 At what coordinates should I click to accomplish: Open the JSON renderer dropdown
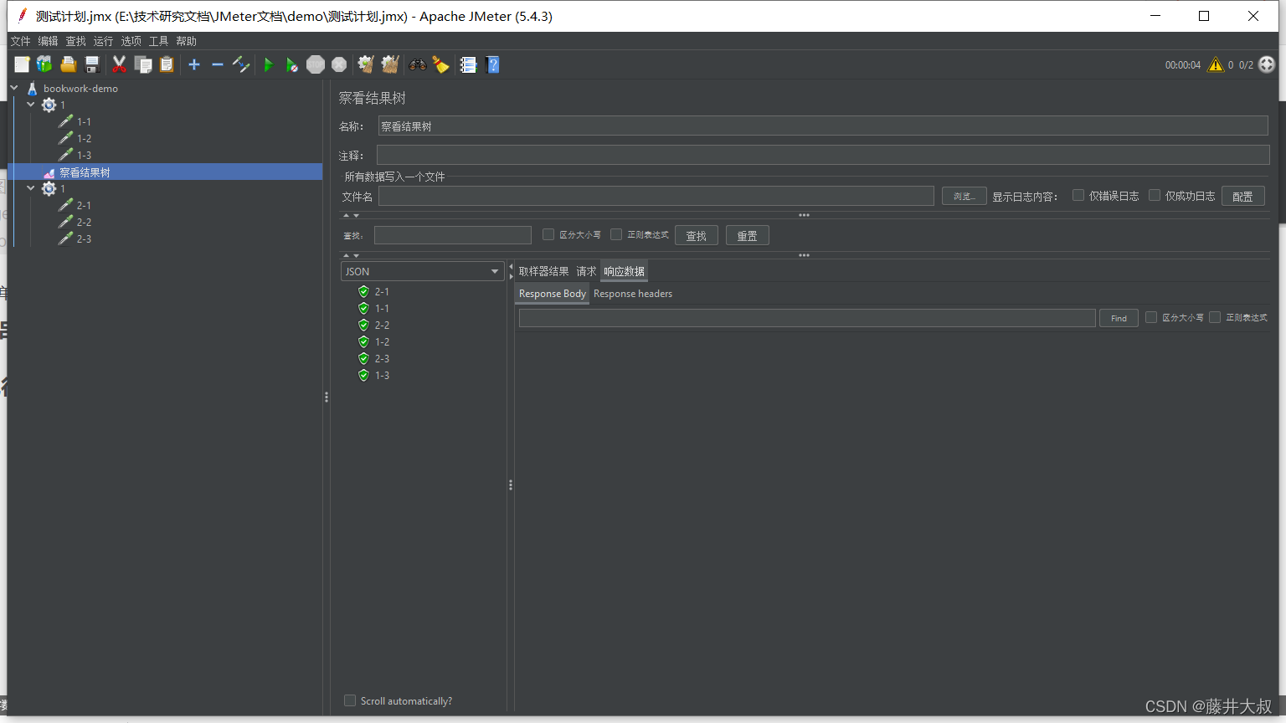click(x=422, y=271)
